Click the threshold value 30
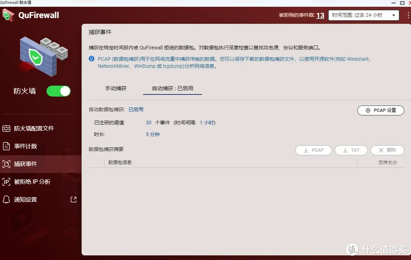 point(149,123)
